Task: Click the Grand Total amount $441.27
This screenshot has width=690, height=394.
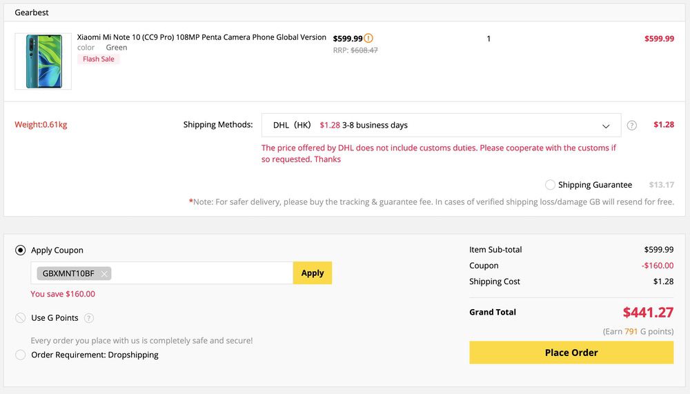Action: pyautogui.click(x=647, y=313)
